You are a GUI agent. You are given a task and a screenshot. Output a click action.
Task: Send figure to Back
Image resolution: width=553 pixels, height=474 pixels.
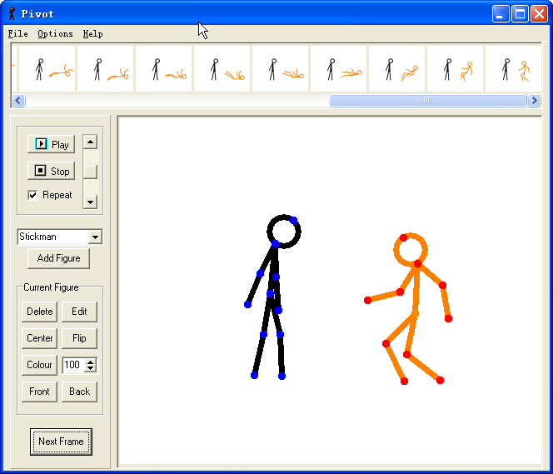coord(79,392)
